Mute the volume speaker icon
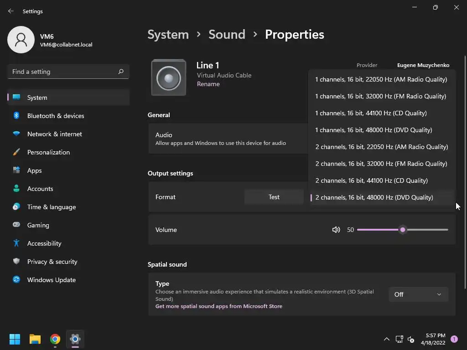 click(336, 230)
